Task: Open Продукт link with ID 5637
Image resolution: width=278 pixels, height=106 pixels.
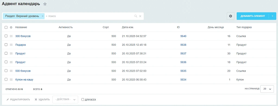Action: (20, 54)
